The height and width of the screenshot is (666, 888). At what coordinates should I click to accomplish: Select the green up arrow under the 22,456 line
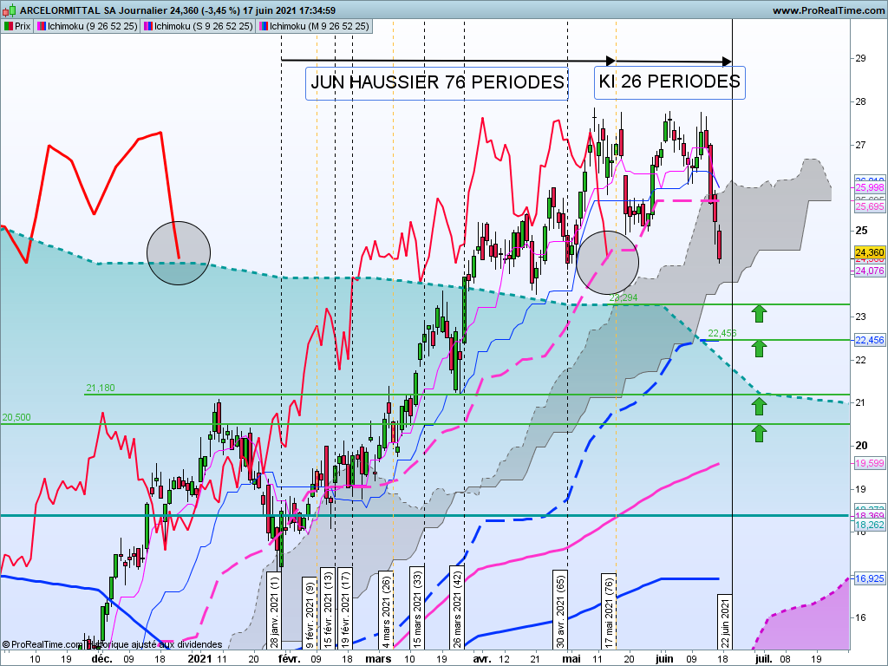[759, 349]
